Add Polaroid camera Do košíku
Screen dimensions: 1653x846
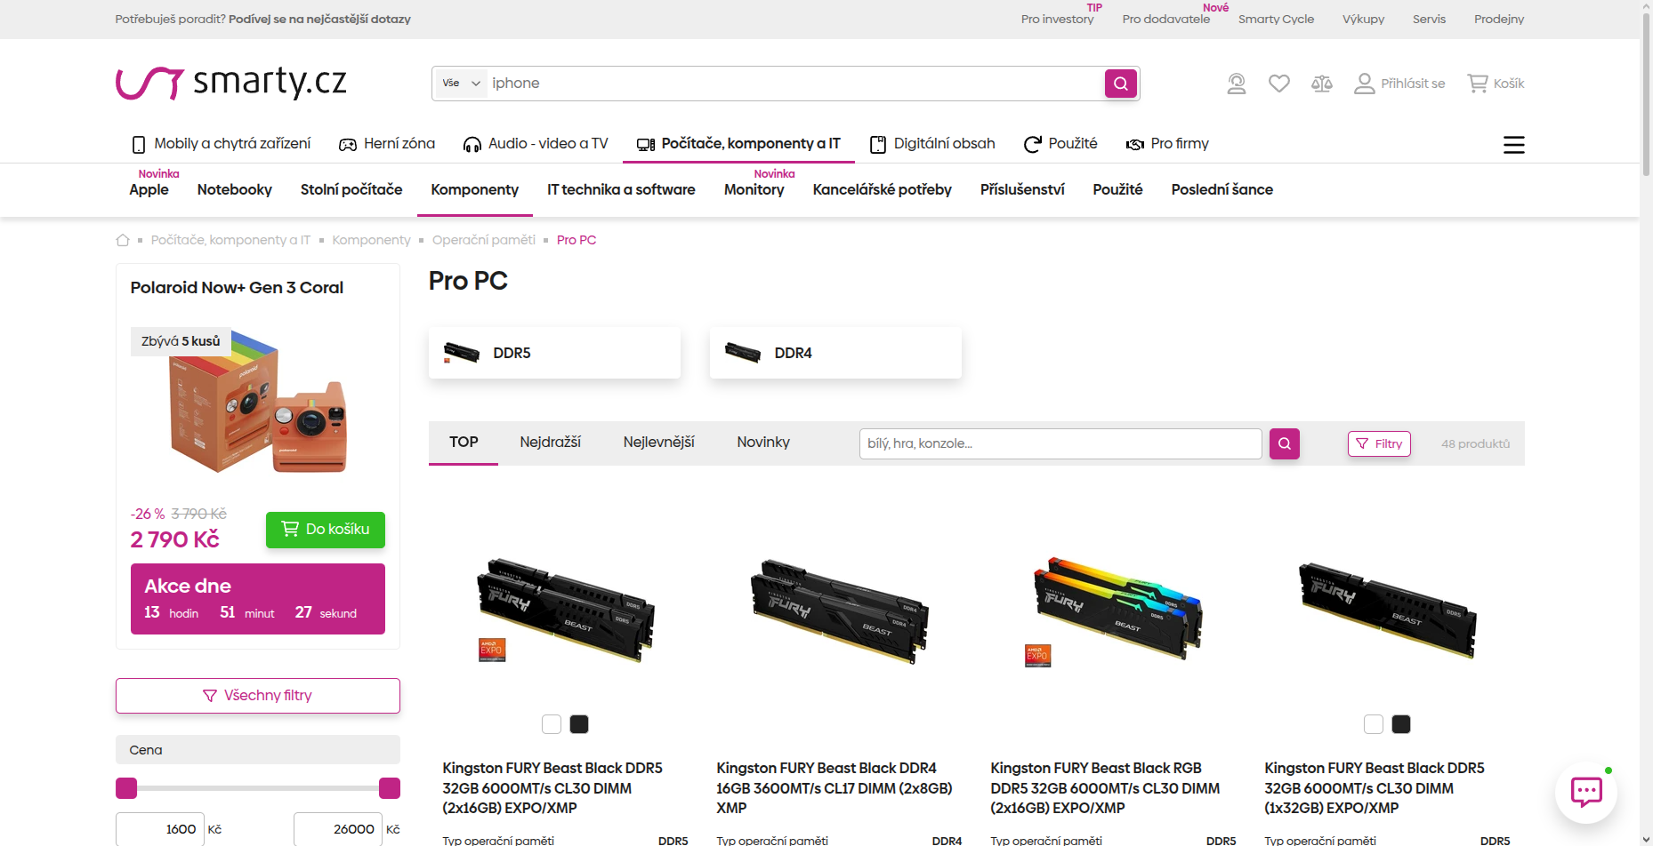click(326, 530)
